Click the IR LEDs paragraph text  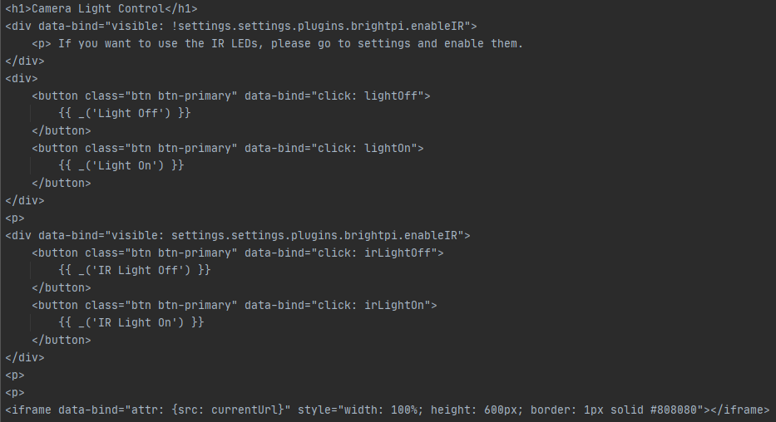tap(290, 43)
